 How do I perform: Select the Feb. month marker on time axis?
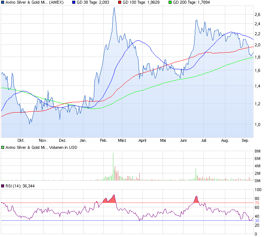point(103,140)
